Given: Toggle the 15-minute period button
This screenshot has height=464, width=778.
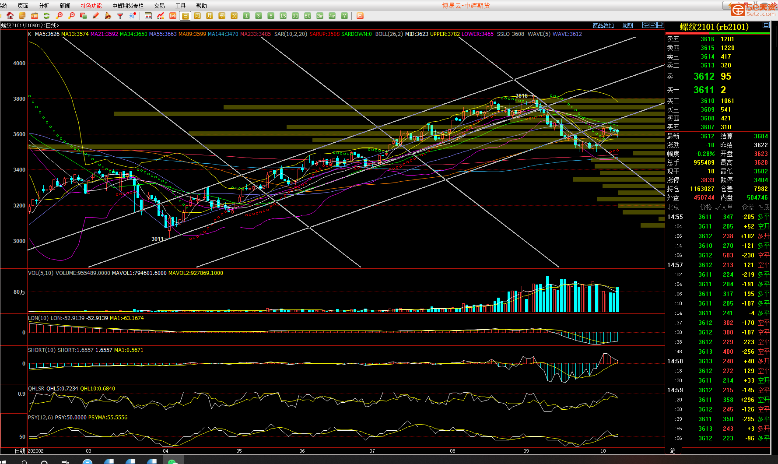Looking at the screenshot, I should point(283,16).
